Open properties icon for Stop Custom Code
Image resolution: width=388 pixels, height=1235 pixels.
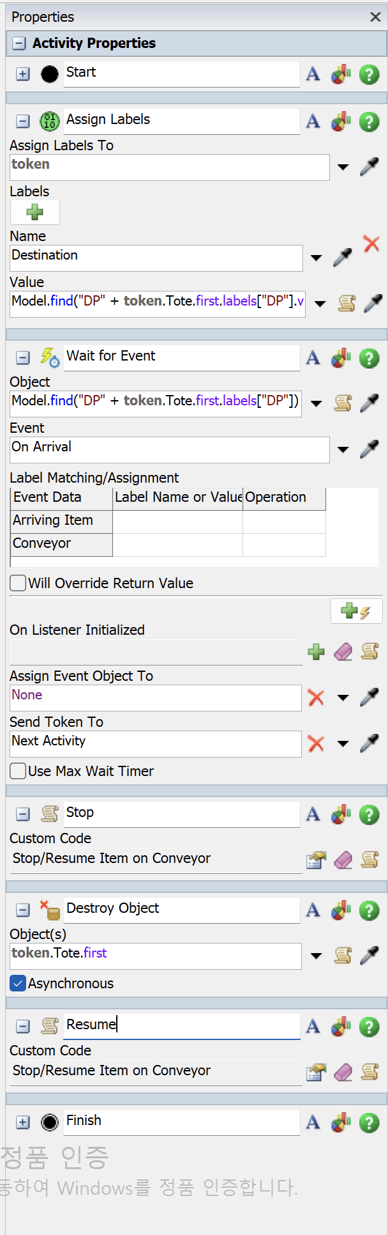(316, 860)
